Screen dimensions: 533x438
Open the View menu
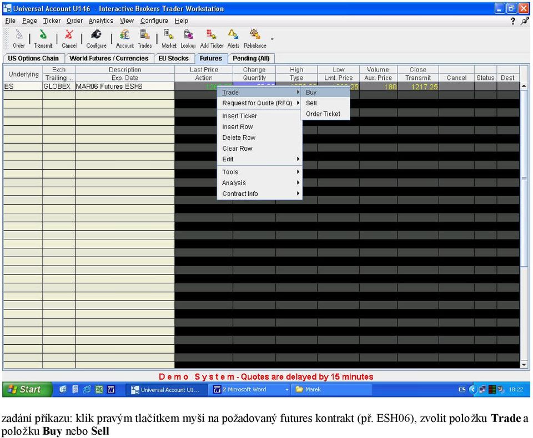pos(127,21)
